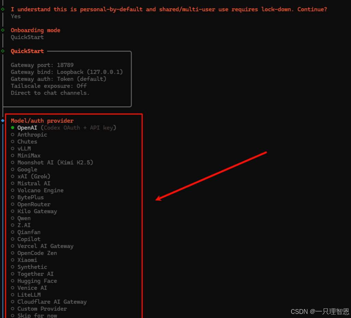Click Gateway bind: Loopback line
Viewport: 351px width, 318px height.
pyautogui.click(x=67, y=72)
